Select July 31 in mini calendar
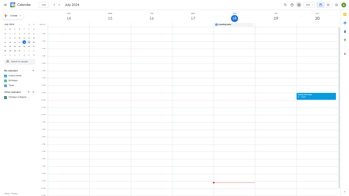Image resolution: width=349 pixels, height=196 pixels. click(19, 51)
